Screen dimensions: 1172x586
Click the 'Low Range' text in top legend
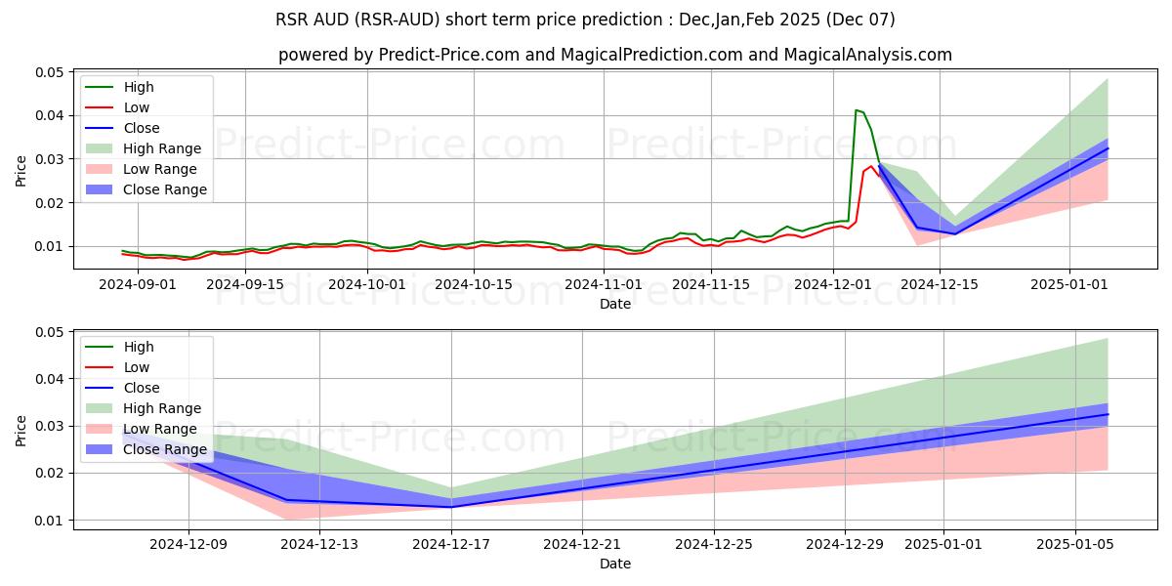pyautogui.click(x=160, y=169)
